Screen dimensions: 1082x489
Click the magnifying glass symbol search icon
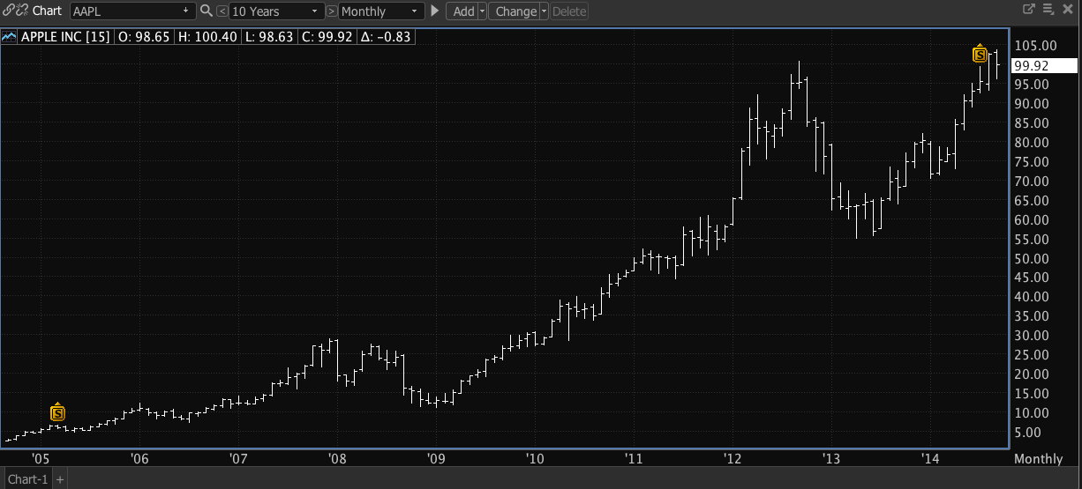click(207, 11)
